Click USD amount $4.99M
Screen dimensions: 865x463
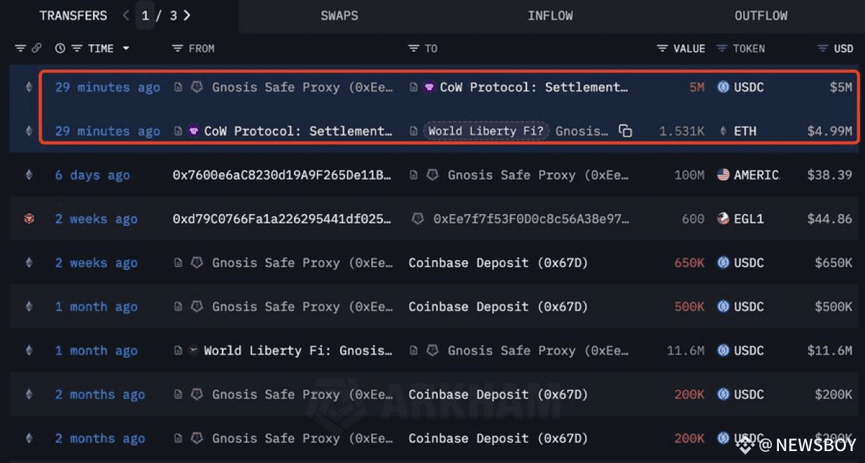pos(829,131)
